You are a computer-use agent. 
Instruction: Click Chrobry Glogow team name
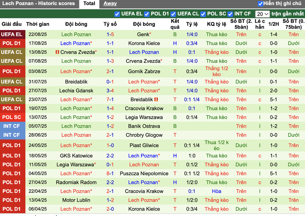[x=144, y=135]
